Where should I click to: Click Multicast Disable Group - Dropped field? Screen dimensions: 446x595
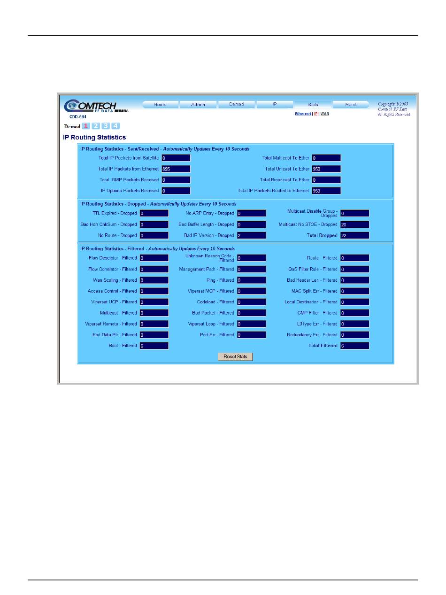point(354,213)
